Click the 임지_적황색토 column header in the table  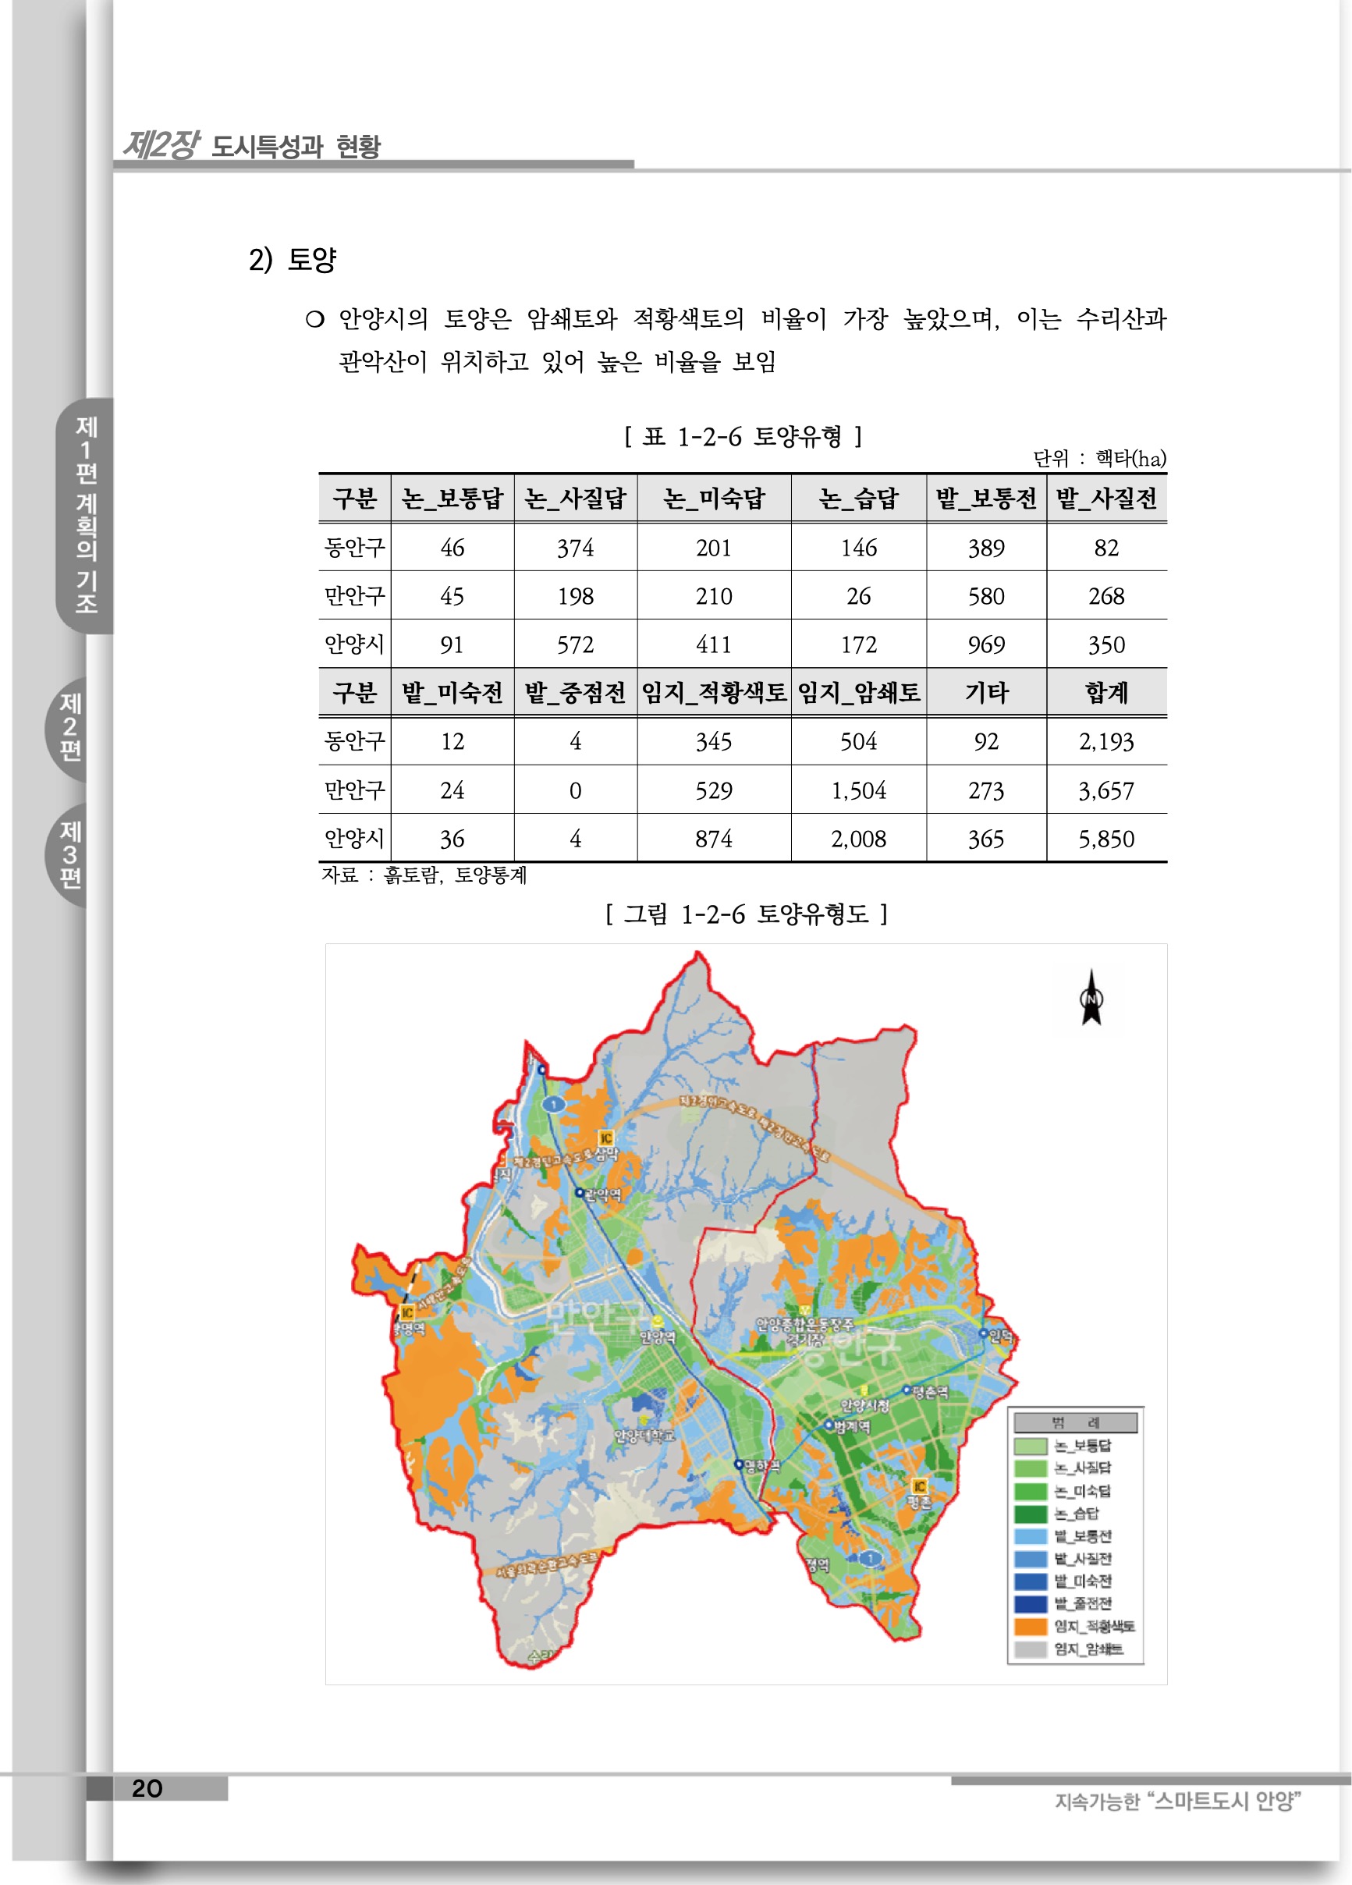point(714,692)
